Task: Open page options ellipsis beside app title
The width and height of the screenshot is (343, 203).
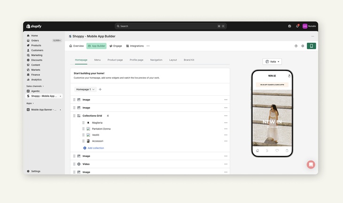Action: coord(312,36)
